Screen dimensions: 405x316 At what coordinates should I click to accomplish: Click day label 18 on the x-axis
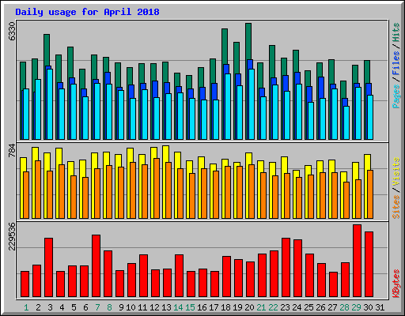(x=225, y=307)
